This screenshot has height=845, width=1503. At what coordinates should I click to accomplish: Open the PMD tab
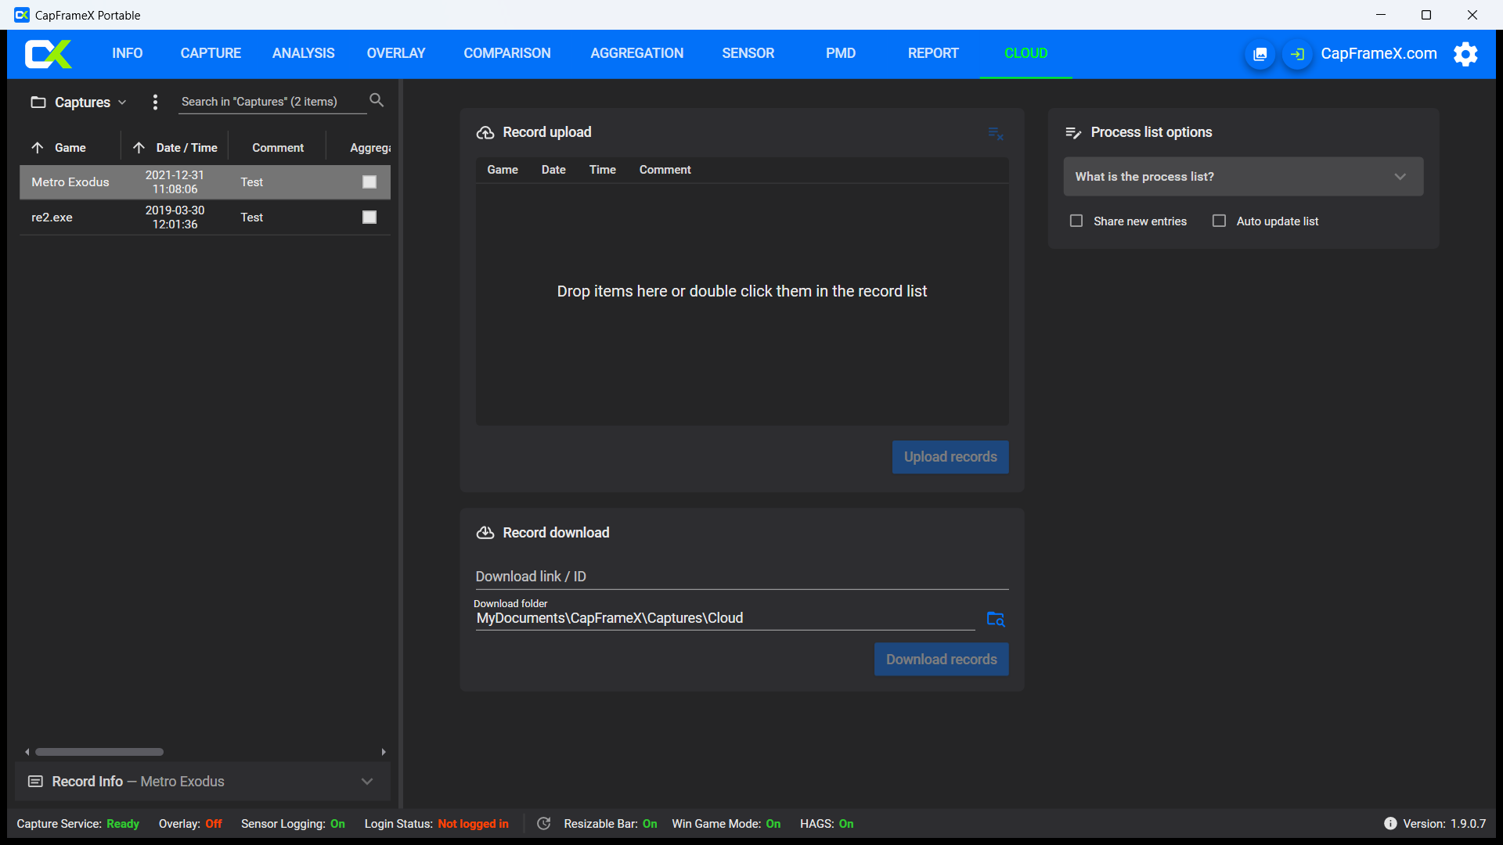(841, 53)
